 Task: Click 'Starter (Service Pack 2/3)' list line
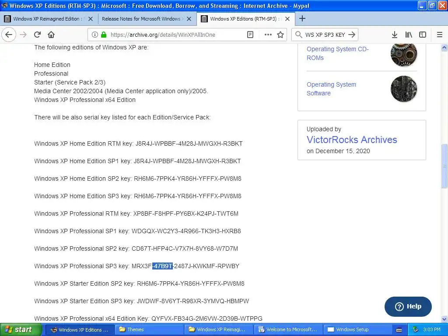70,83
